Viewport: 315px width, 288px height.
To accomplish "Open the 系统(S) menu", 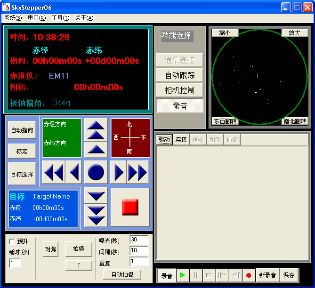I will [x=13, y=18].
